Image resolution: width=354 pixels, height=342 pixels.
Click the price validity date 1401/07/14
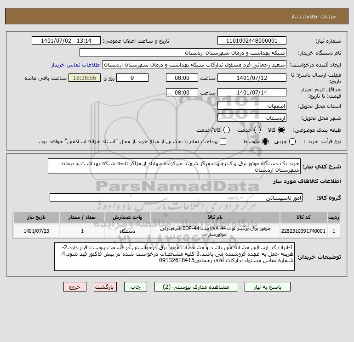(252, 92)
